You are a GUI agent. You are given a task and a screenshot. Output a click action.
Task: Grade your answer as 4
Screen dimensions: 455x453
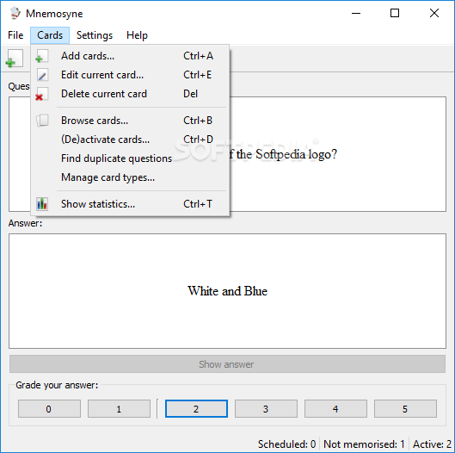coord(335,408)
